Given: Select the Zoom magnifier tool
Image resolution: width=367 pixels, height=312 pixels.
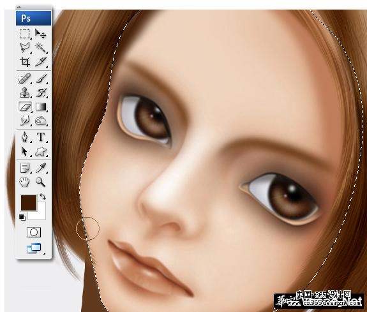Looking at the screenshot, I should [x=40, y=182].
